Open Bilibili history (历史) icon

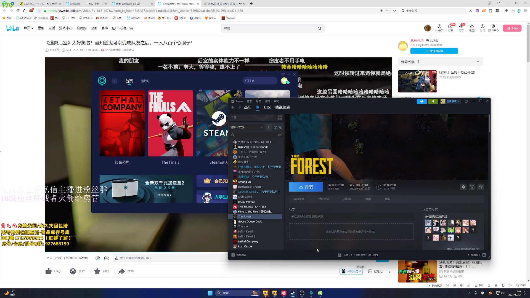point(483,28)
